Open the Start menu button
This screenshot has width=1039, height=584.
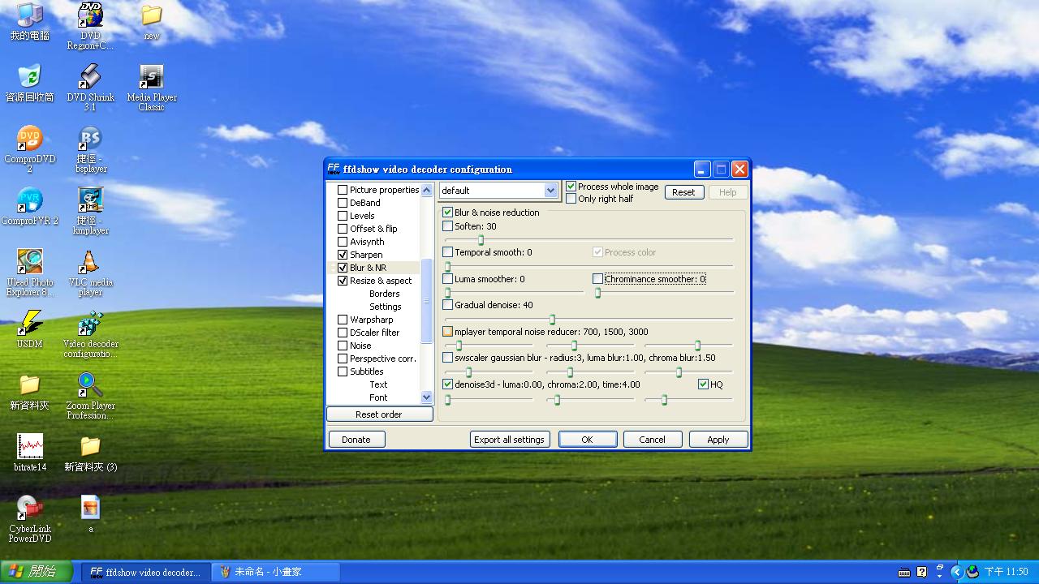(x=36, y=572)
